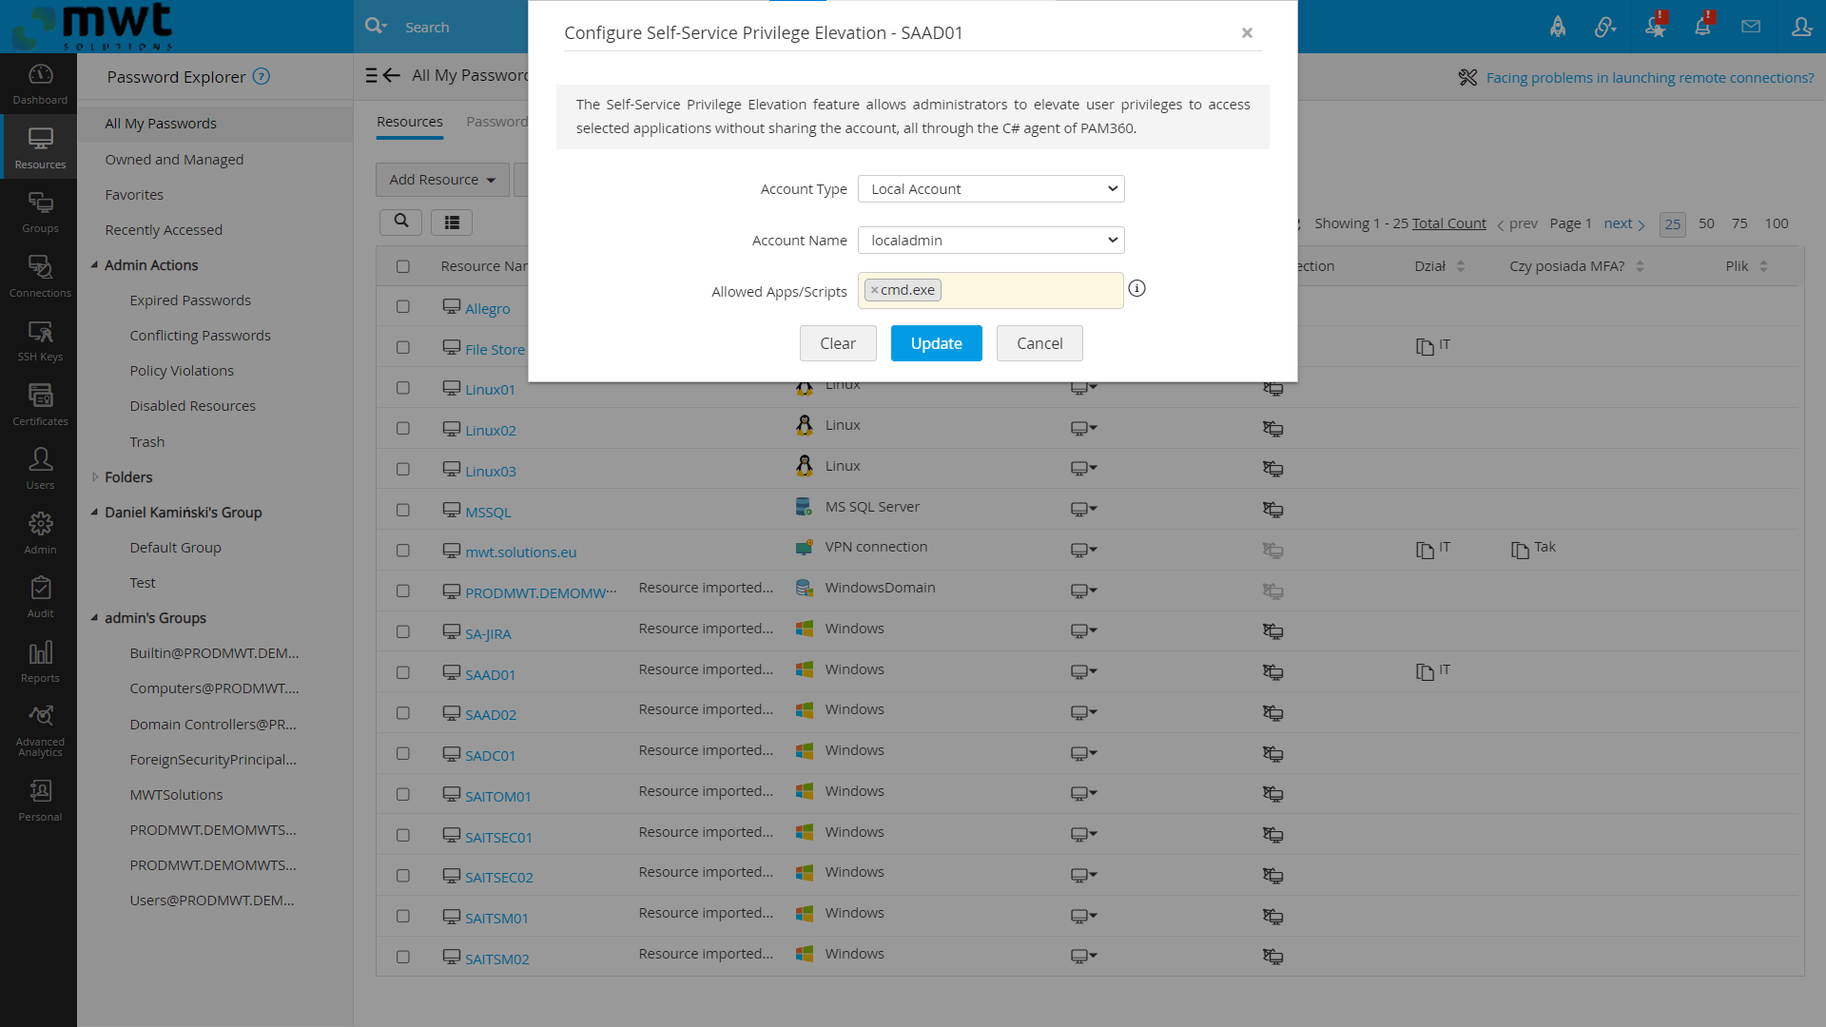1826x1027 pixels.
Task: Switch to the Passwords tab
Action: [x=497, y=121]
